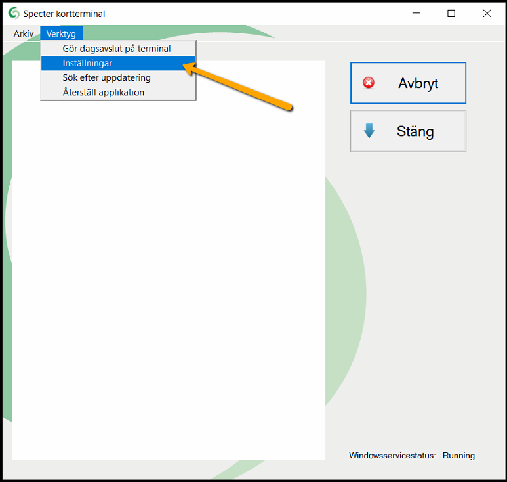Click the red X icon on Avbryt

click(x=369, y=83)
